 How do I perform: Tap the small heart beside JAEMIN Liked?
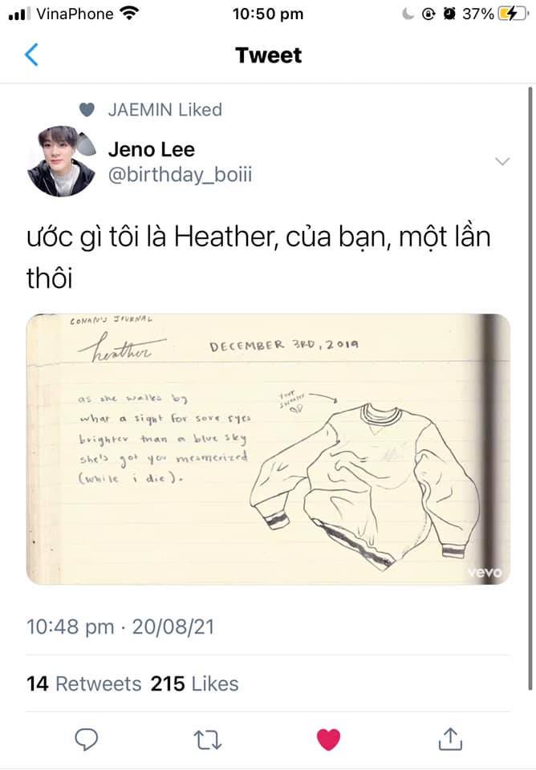tap(87, 110)
